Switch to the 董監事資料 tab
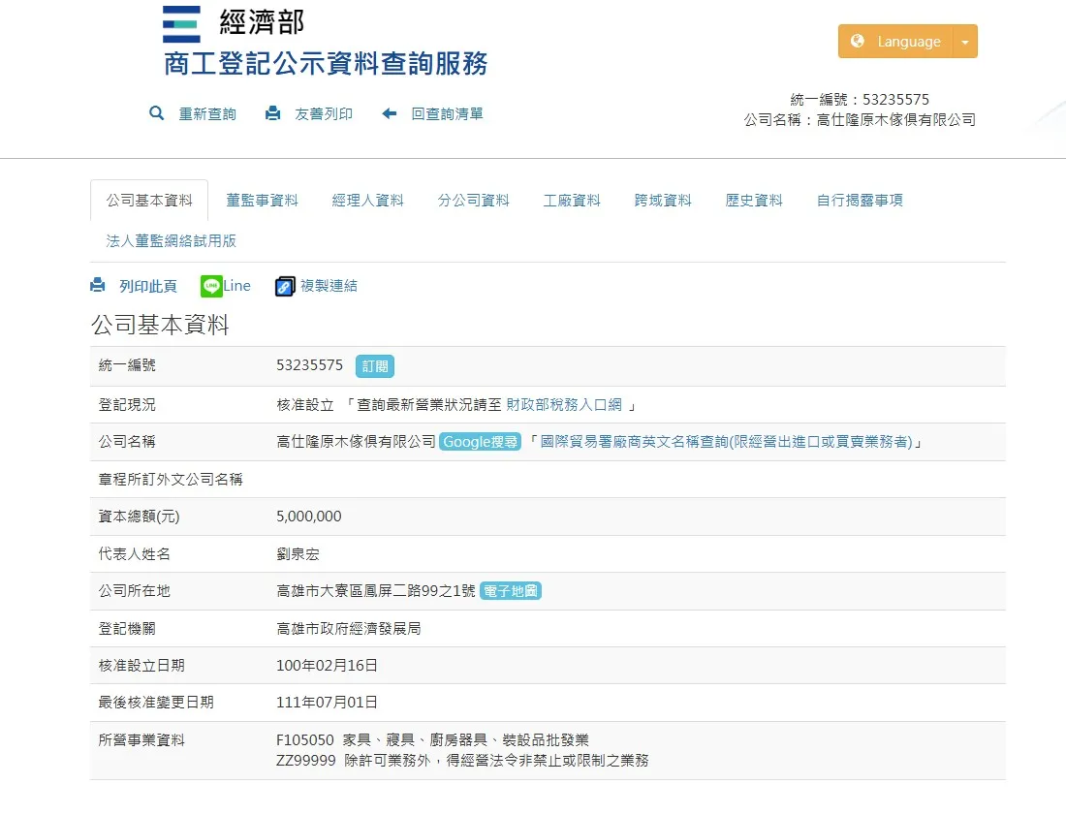 coord(263,201)
